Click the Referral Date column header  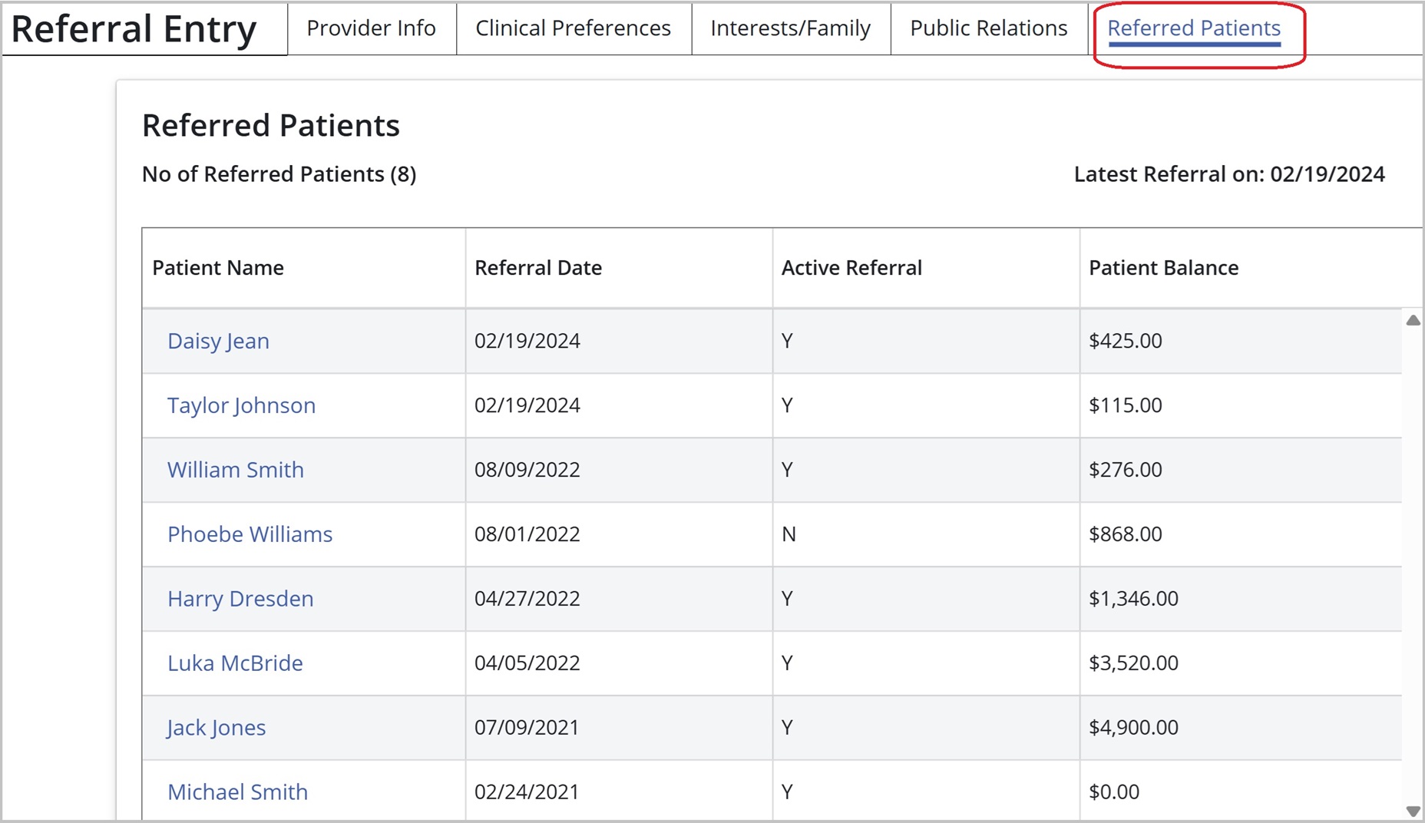pyautogui.click(x=537, y=268)
